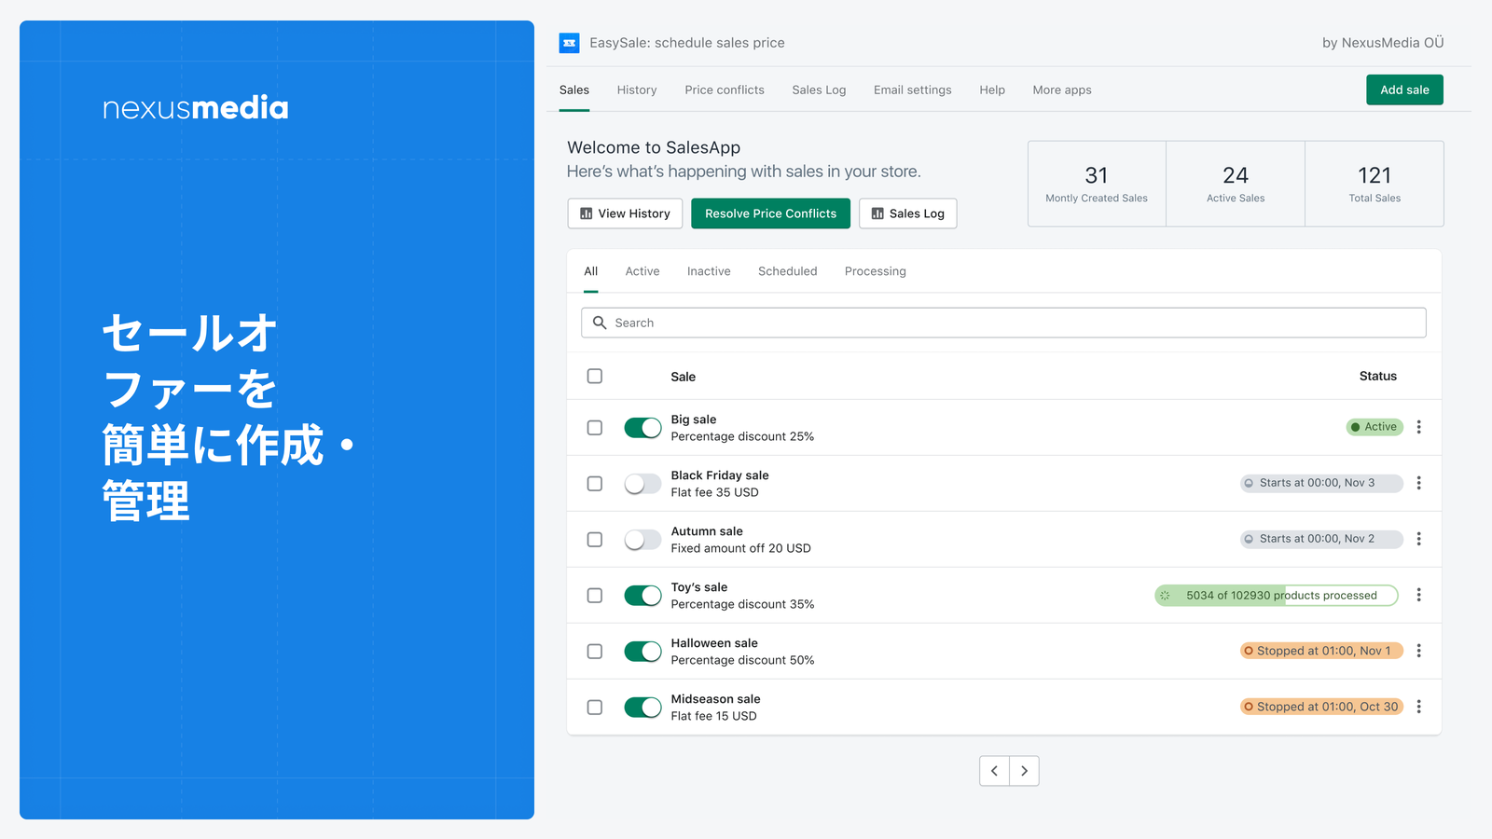The height and width of the screenshot is (839, 1492).
Task: Click the 'Toy's sale' name text
Action: [x=699, y=587]
